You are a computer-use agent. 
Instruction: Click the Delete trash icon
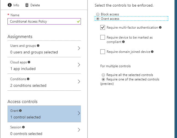click(27, 5)
